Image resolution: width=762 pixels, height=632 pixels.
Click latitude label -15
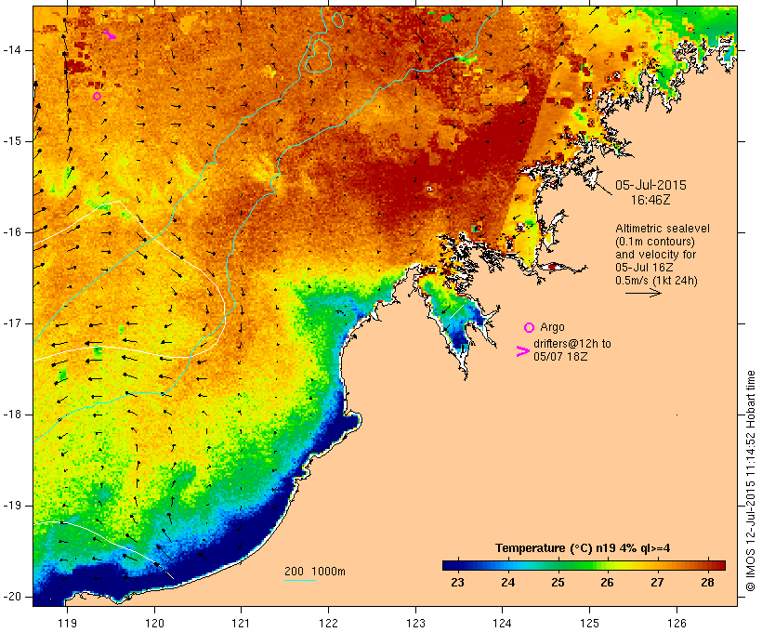click(x=11, y=141)
